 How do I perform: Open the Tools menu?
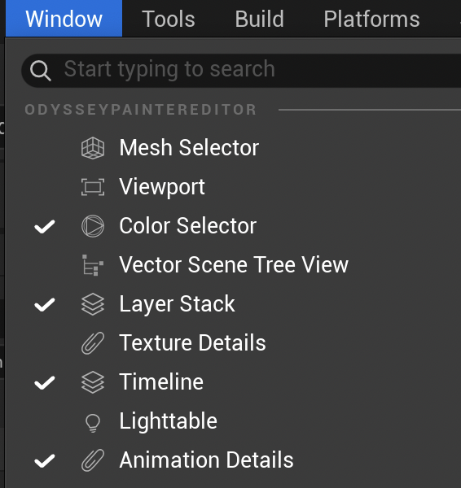169,19
